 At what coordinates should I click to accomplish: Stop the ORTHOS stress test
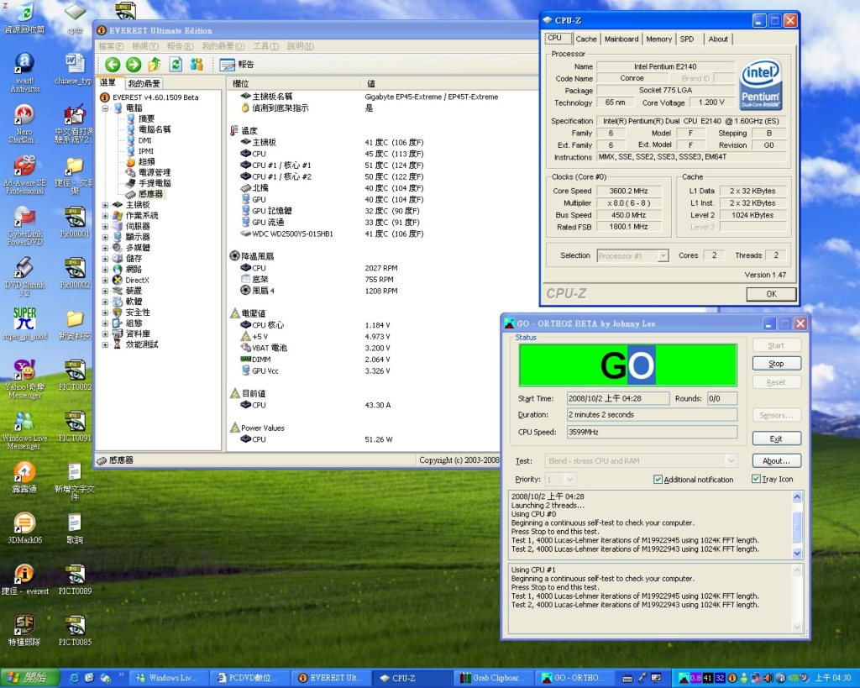[x=776, y=364]
